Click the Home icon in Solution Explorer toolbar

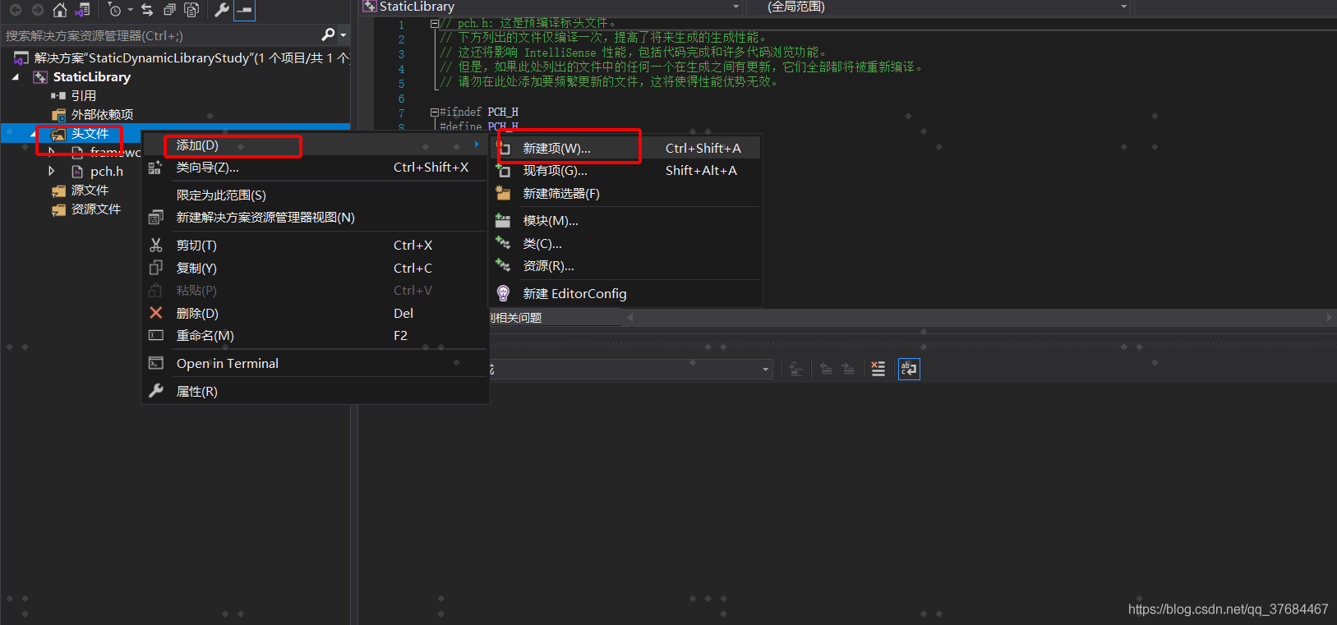[x=59, y=10]
